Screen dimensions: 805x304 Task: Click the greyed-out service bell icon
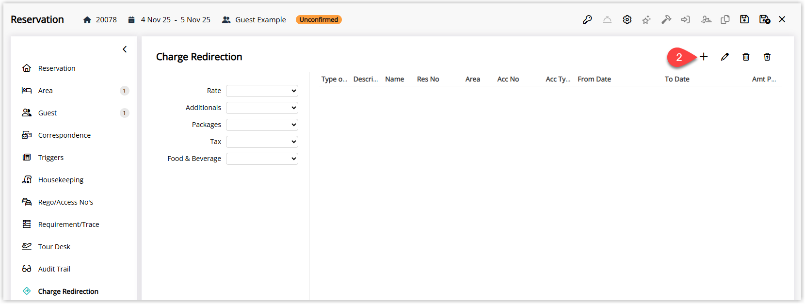[x=607, y=20]
